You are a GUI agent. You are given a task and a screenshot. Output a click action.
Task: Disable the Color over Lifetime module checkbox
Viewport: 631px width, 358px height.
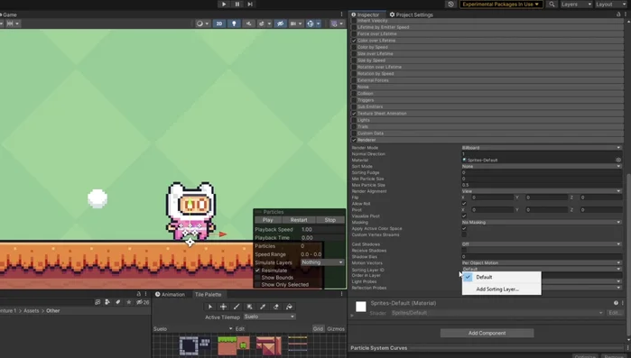354,41
